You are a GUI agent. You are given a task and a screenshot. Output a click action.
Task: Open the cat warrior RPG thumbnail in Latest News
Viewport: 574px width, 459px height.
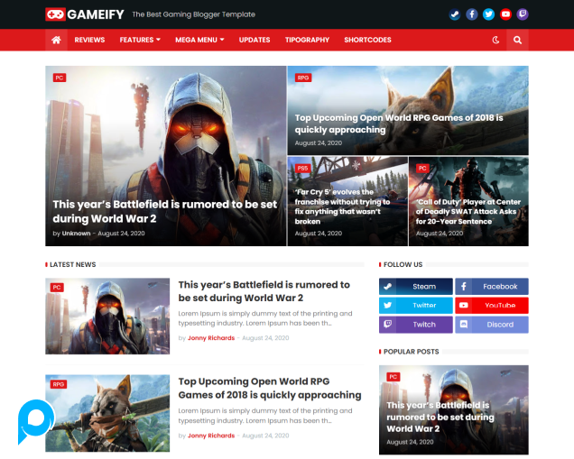(x=107, y=413)
